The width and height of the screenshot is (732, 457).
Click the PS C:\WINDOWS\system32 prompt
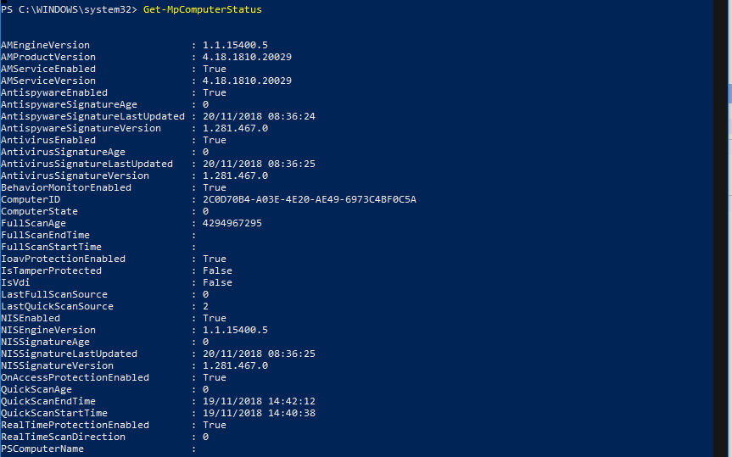(69, 9)
